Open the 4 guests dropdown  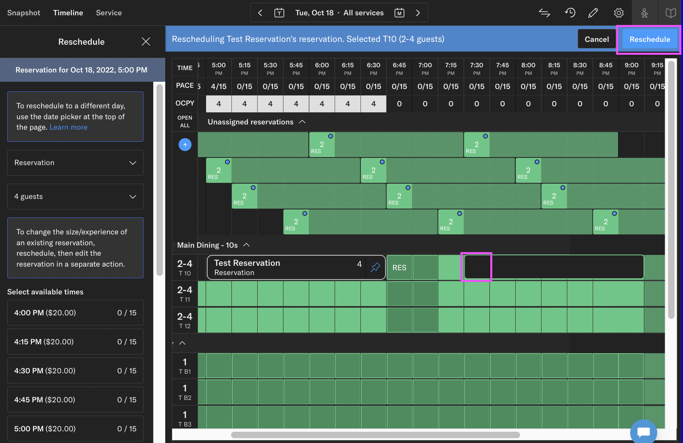[x=75, y=197]
